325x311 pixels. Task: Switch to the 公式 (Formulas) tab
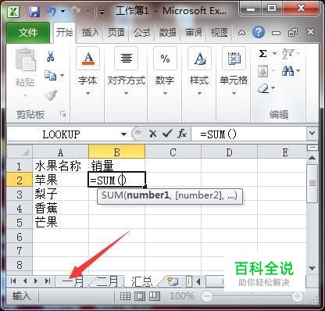(x=142, y=33)
